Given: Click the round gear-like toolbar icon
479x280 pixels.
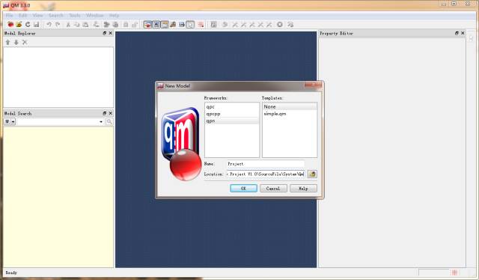Looking at the screenshot, I should 279,25.
